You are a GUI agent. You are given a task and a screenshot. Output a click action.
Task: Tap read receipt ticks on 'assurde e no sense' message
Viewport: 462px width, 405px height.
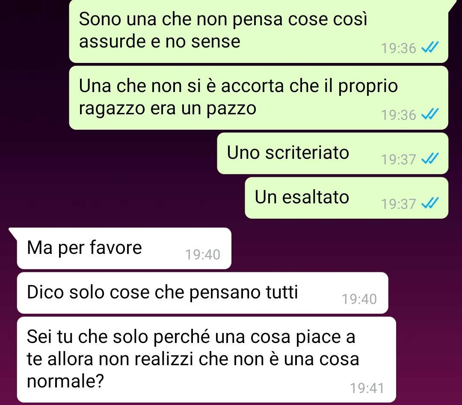click(x=430, y=47)
